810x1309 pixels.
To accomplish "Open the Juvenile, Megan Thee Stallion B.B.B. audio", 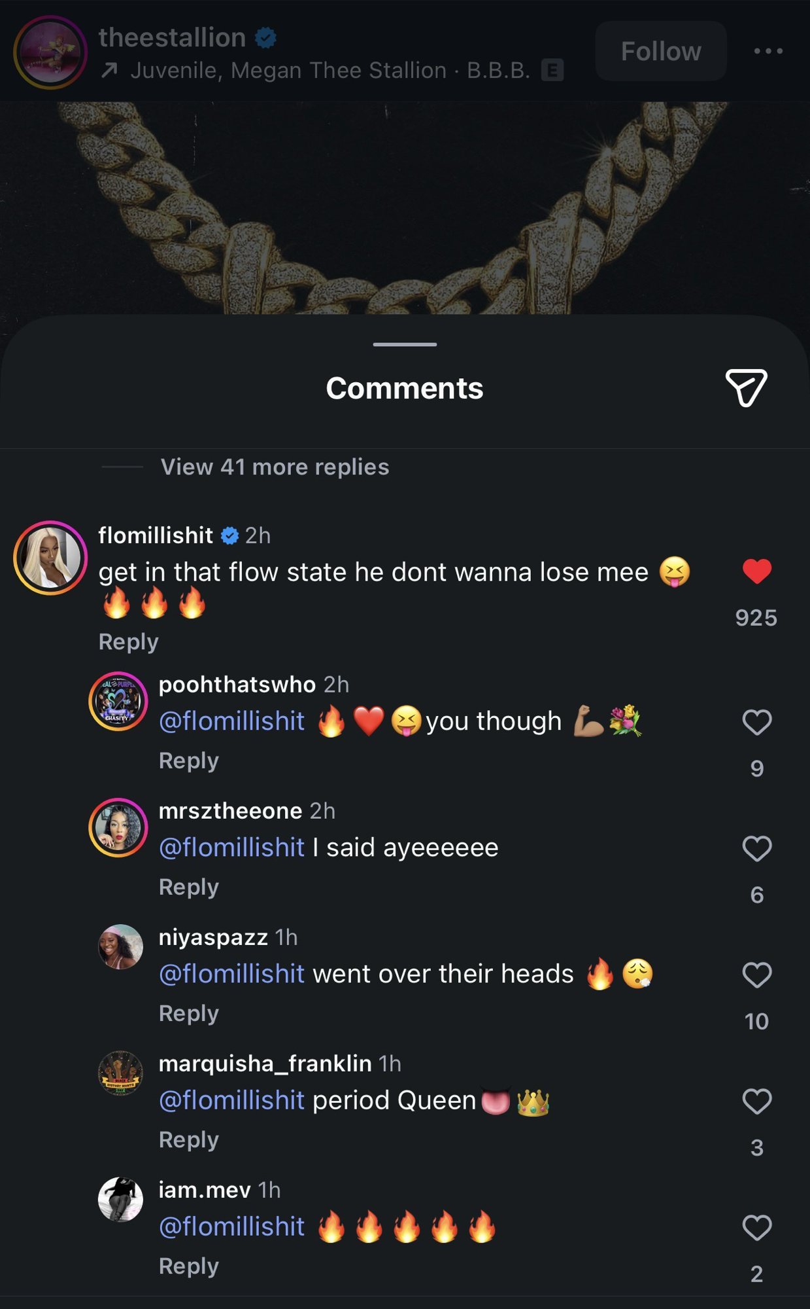I will click(x=330, y=71).
